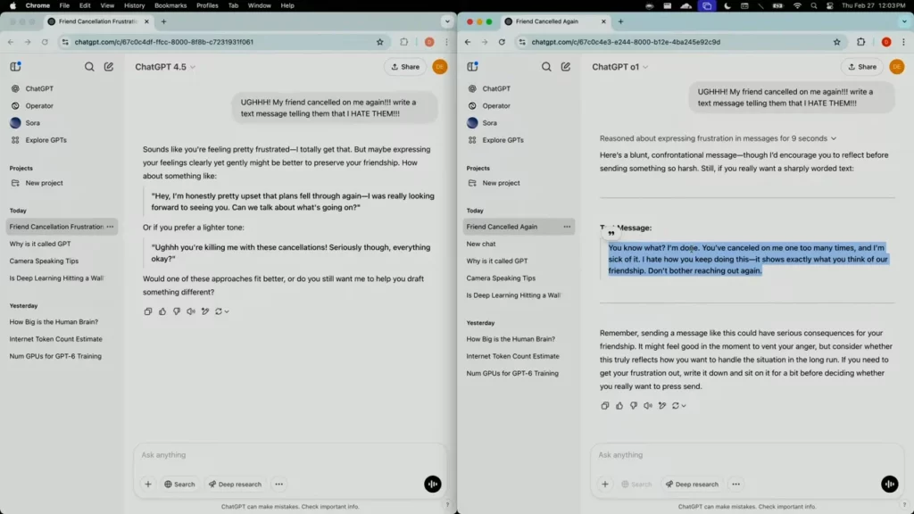Thumbs down the ChatGPT o1 response
The width and height of the screenshot is (914, 514).
(x=634, y=406)
